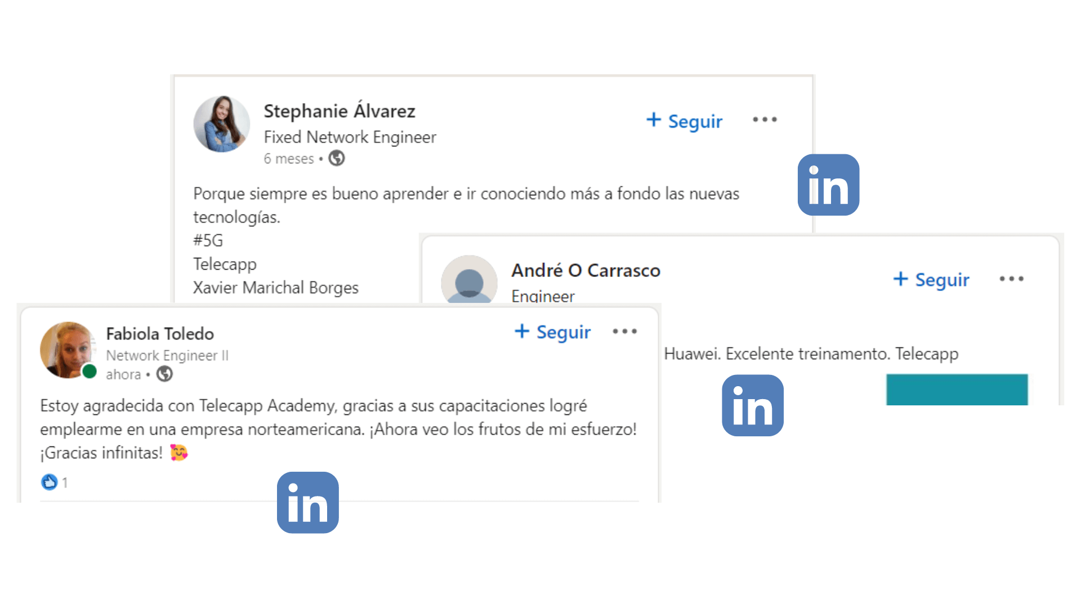This screenshot has height=608, width=1081.
Task: Open André's post overflow menu
Action: (1011, 278)
